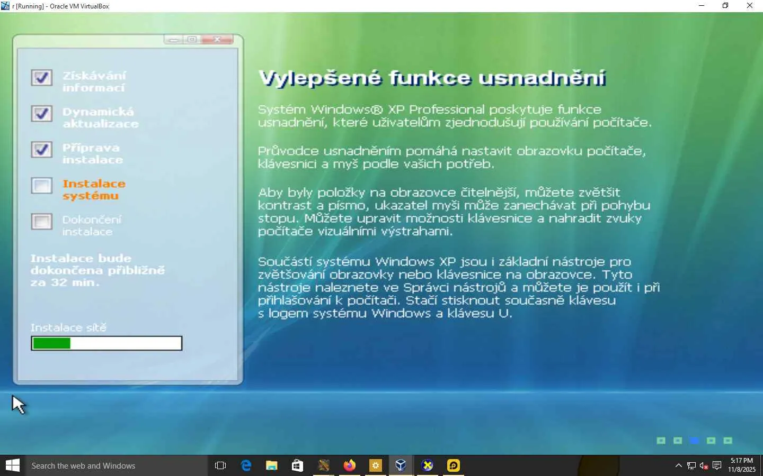Open Microsoft Store from the taskbar
This screenshot has width=763, height=476.
click(x=297, y=465)
